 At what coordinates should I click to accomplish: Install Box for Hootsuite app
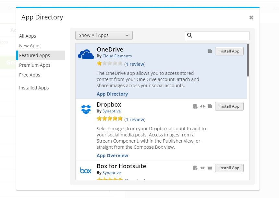[x=229, y=168]
